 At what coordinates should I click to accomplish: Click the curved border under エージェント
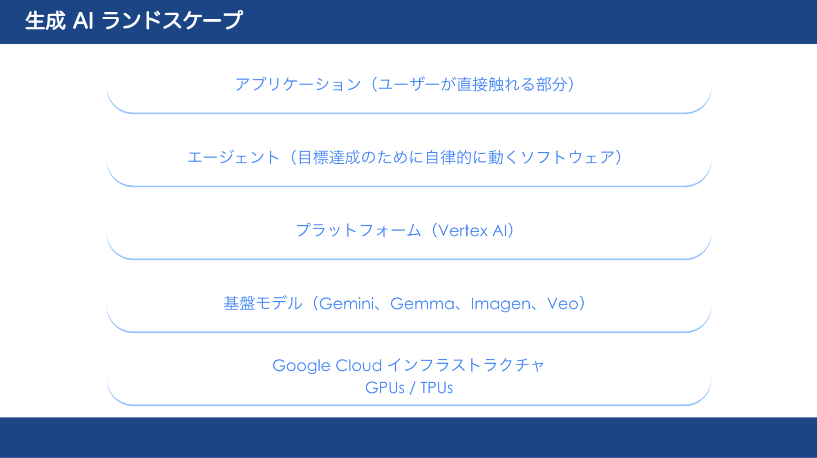[x=409, y=186]
